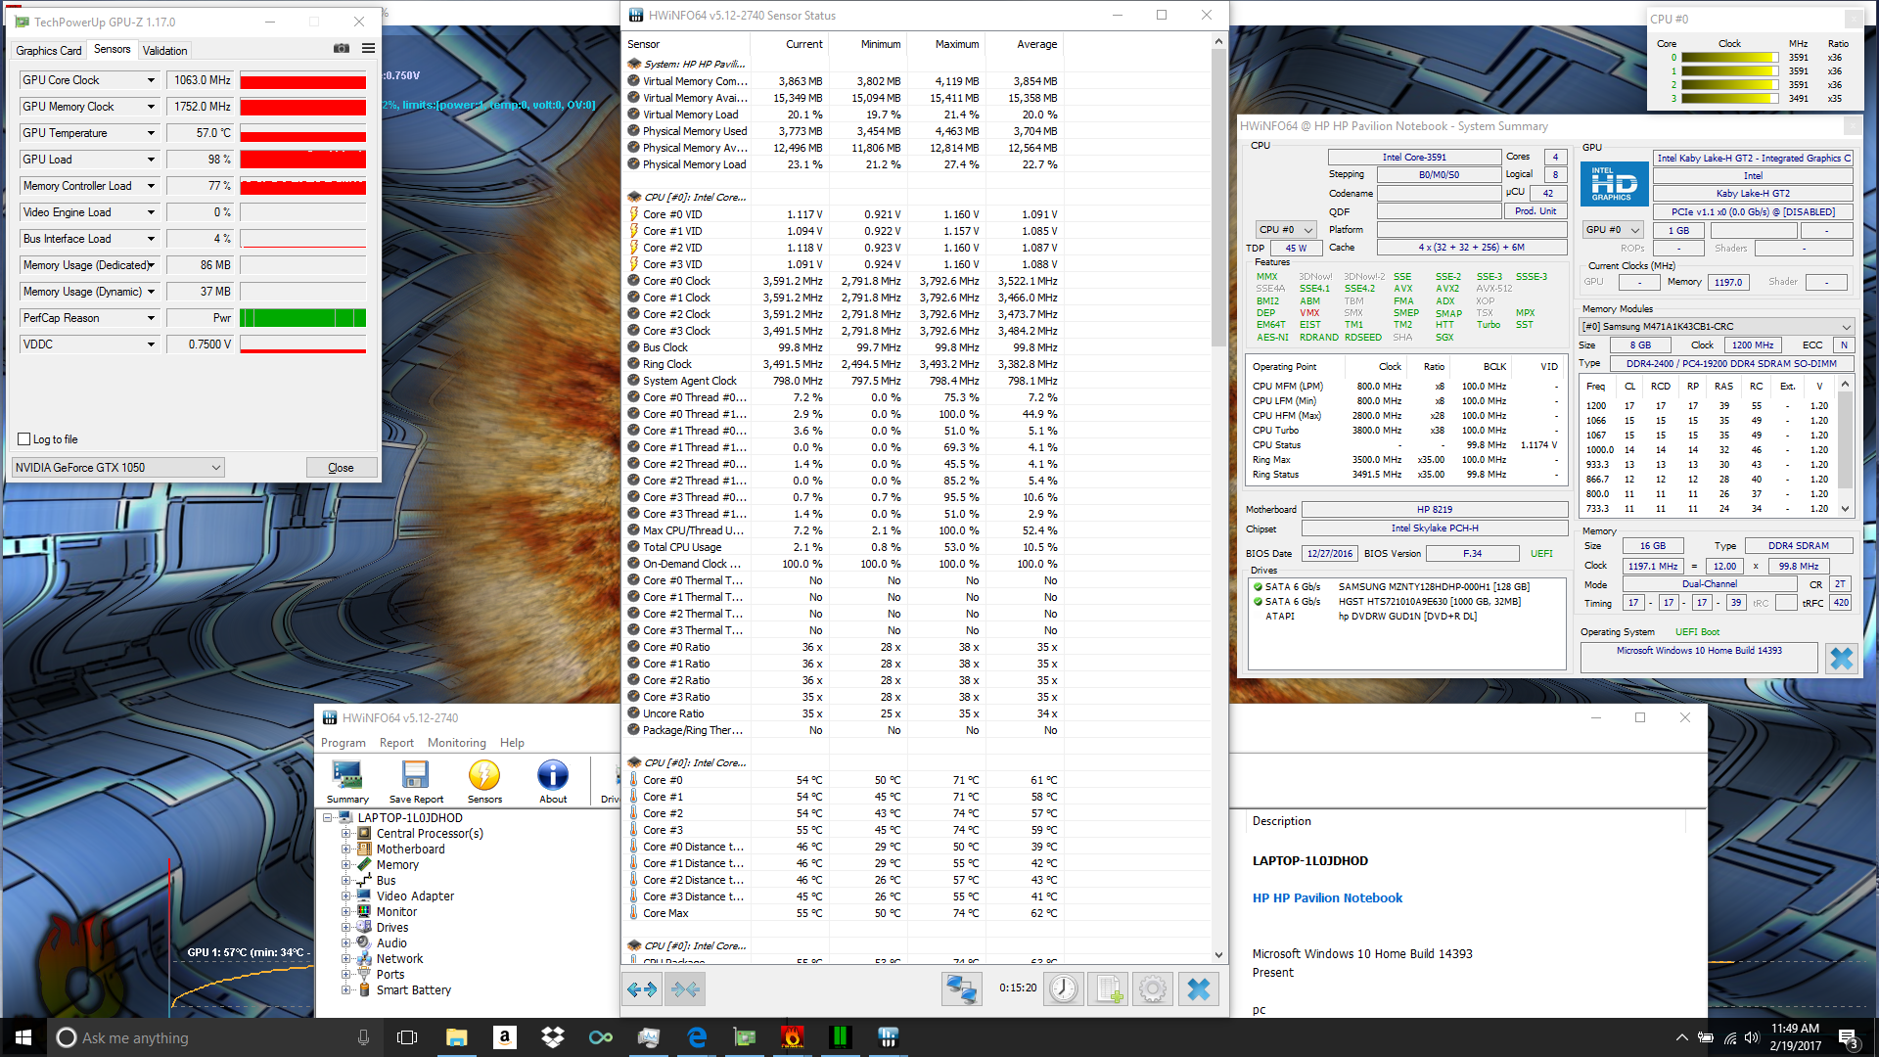Reset the sensor timer clock icon
Screen dimensions: 1879x1057
point(1064,989)
